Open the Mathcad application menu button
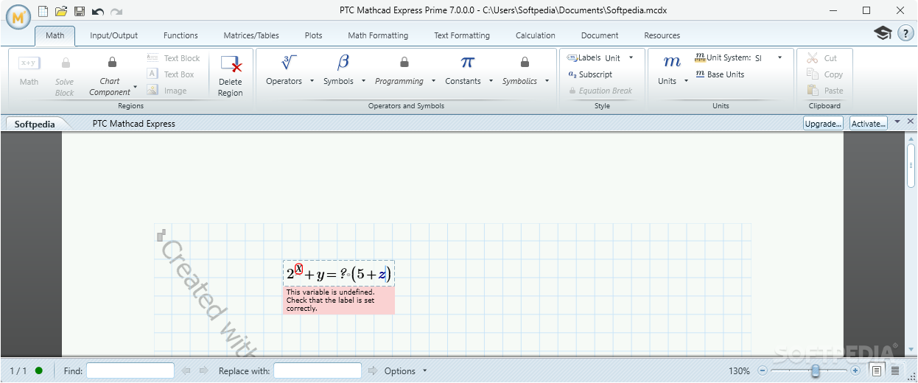Viewport: 918px width, 383px height. [18, 15]
